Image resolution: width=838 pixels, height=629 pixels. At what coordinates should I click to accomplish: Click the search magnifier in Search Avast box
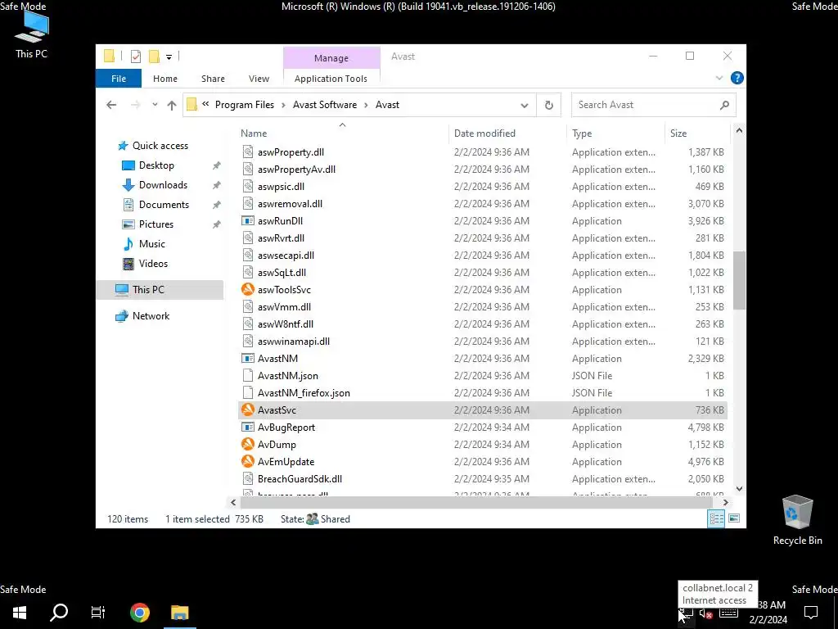725,105
